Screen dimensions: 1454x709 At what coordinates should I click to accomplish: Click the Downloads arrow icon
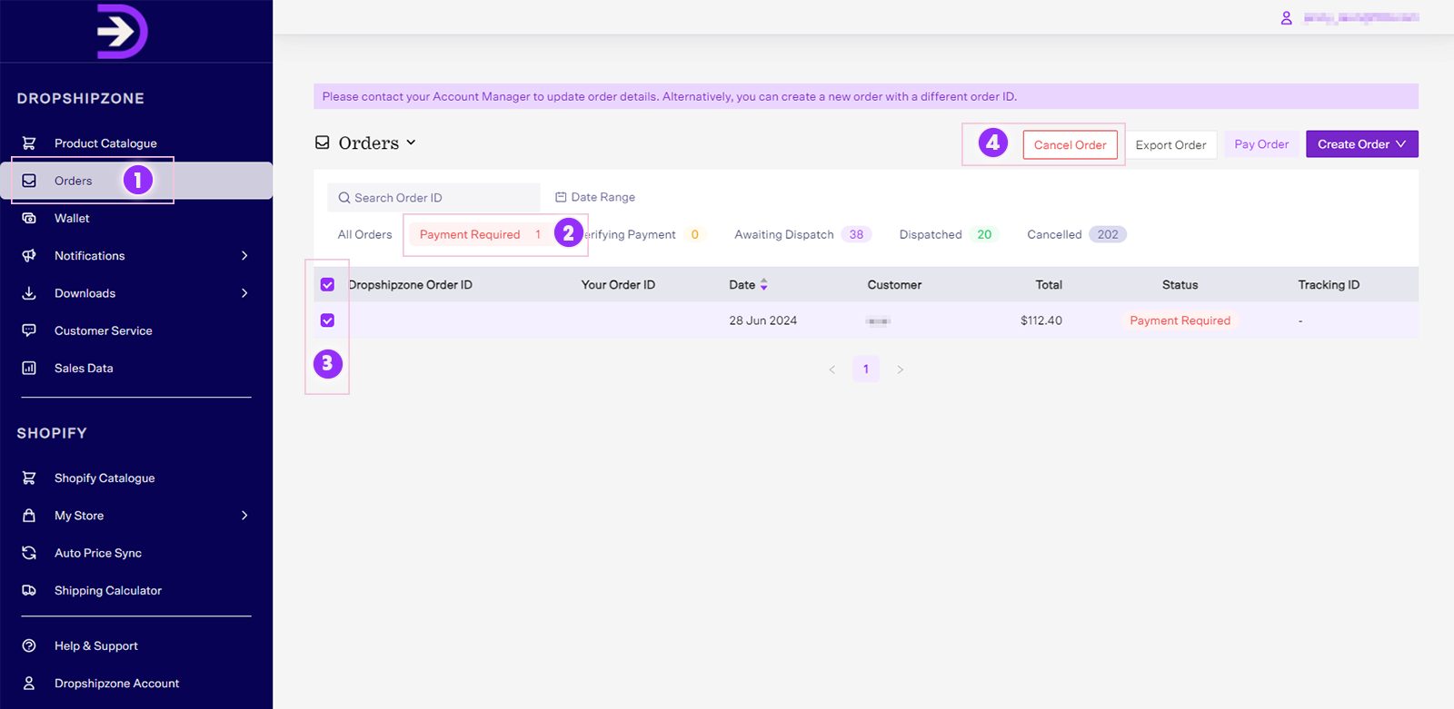(29, 293)
